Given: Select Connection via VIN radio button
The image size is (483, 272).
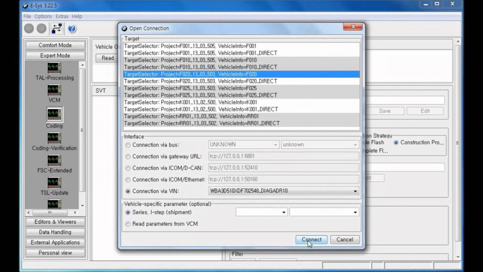Looking at the screenshot, I should [x=128, y=191].
